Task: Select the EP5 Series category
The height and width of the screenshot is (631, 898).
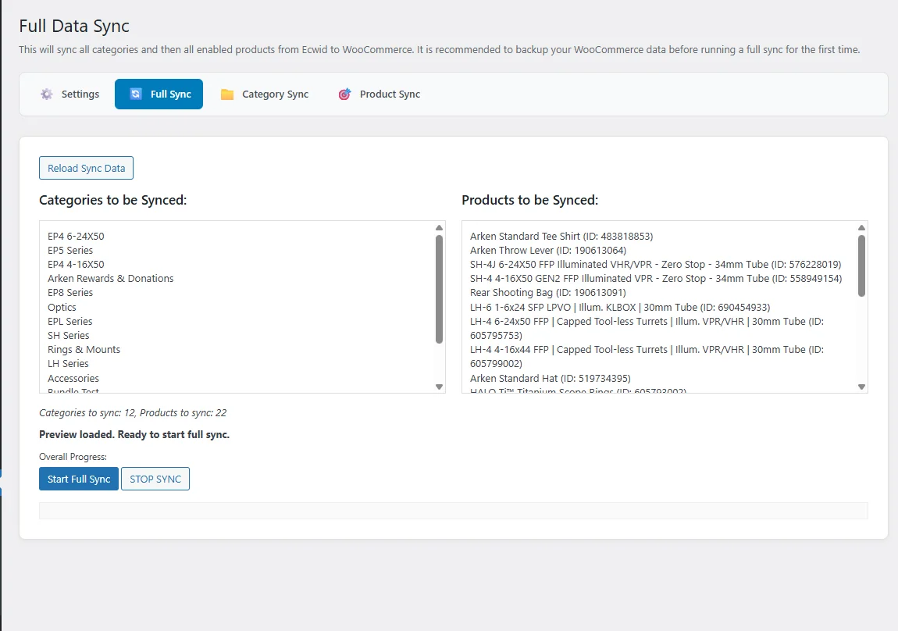Action: coord(70,250)
